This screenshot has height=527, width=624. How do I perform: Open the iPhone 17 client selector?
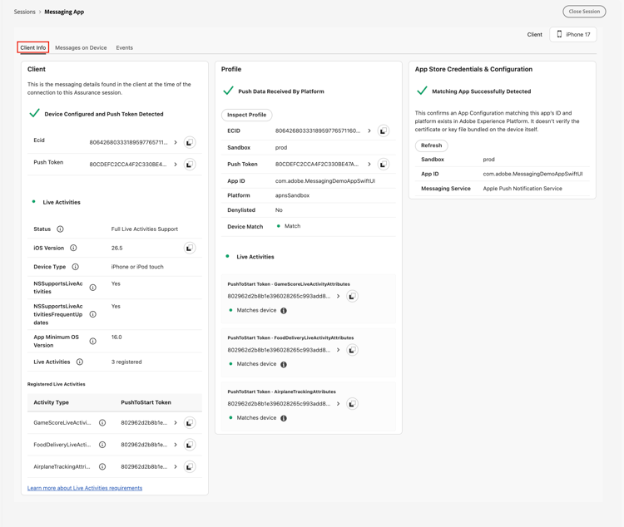coord(573,35)
